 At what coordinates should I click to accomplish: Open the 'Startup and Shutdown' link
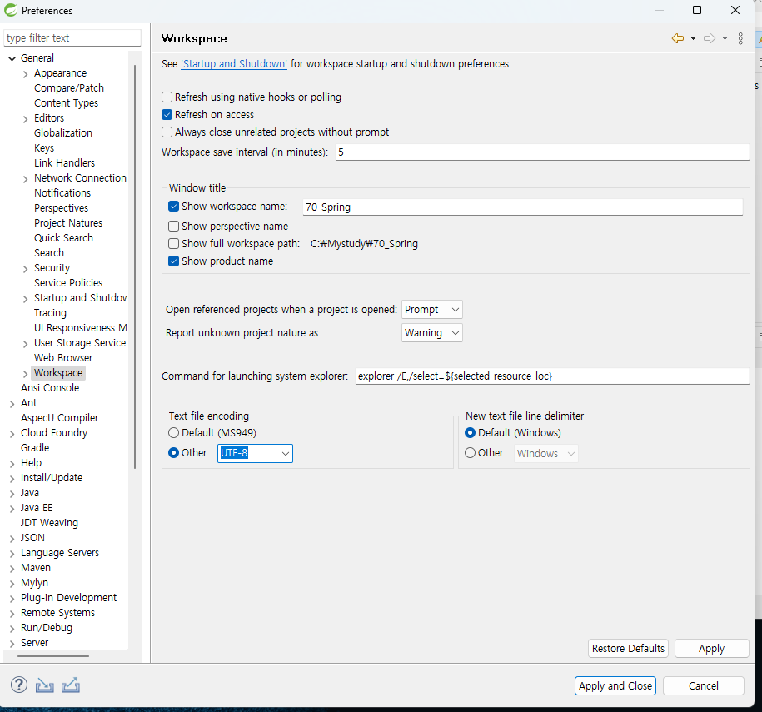[x=234, y=63]
